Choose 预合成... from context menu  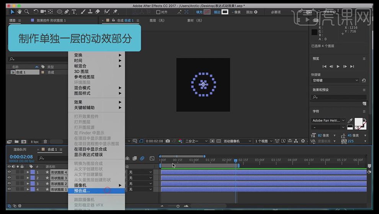pyautogui.click(x=82, y=191)
